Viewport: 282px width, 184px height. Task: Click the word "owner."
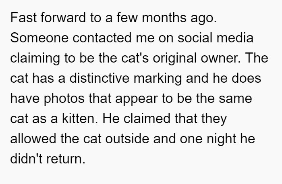[x=220, y=59]
